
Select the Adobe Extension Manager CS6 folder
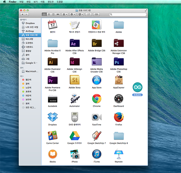click(119, 43)
